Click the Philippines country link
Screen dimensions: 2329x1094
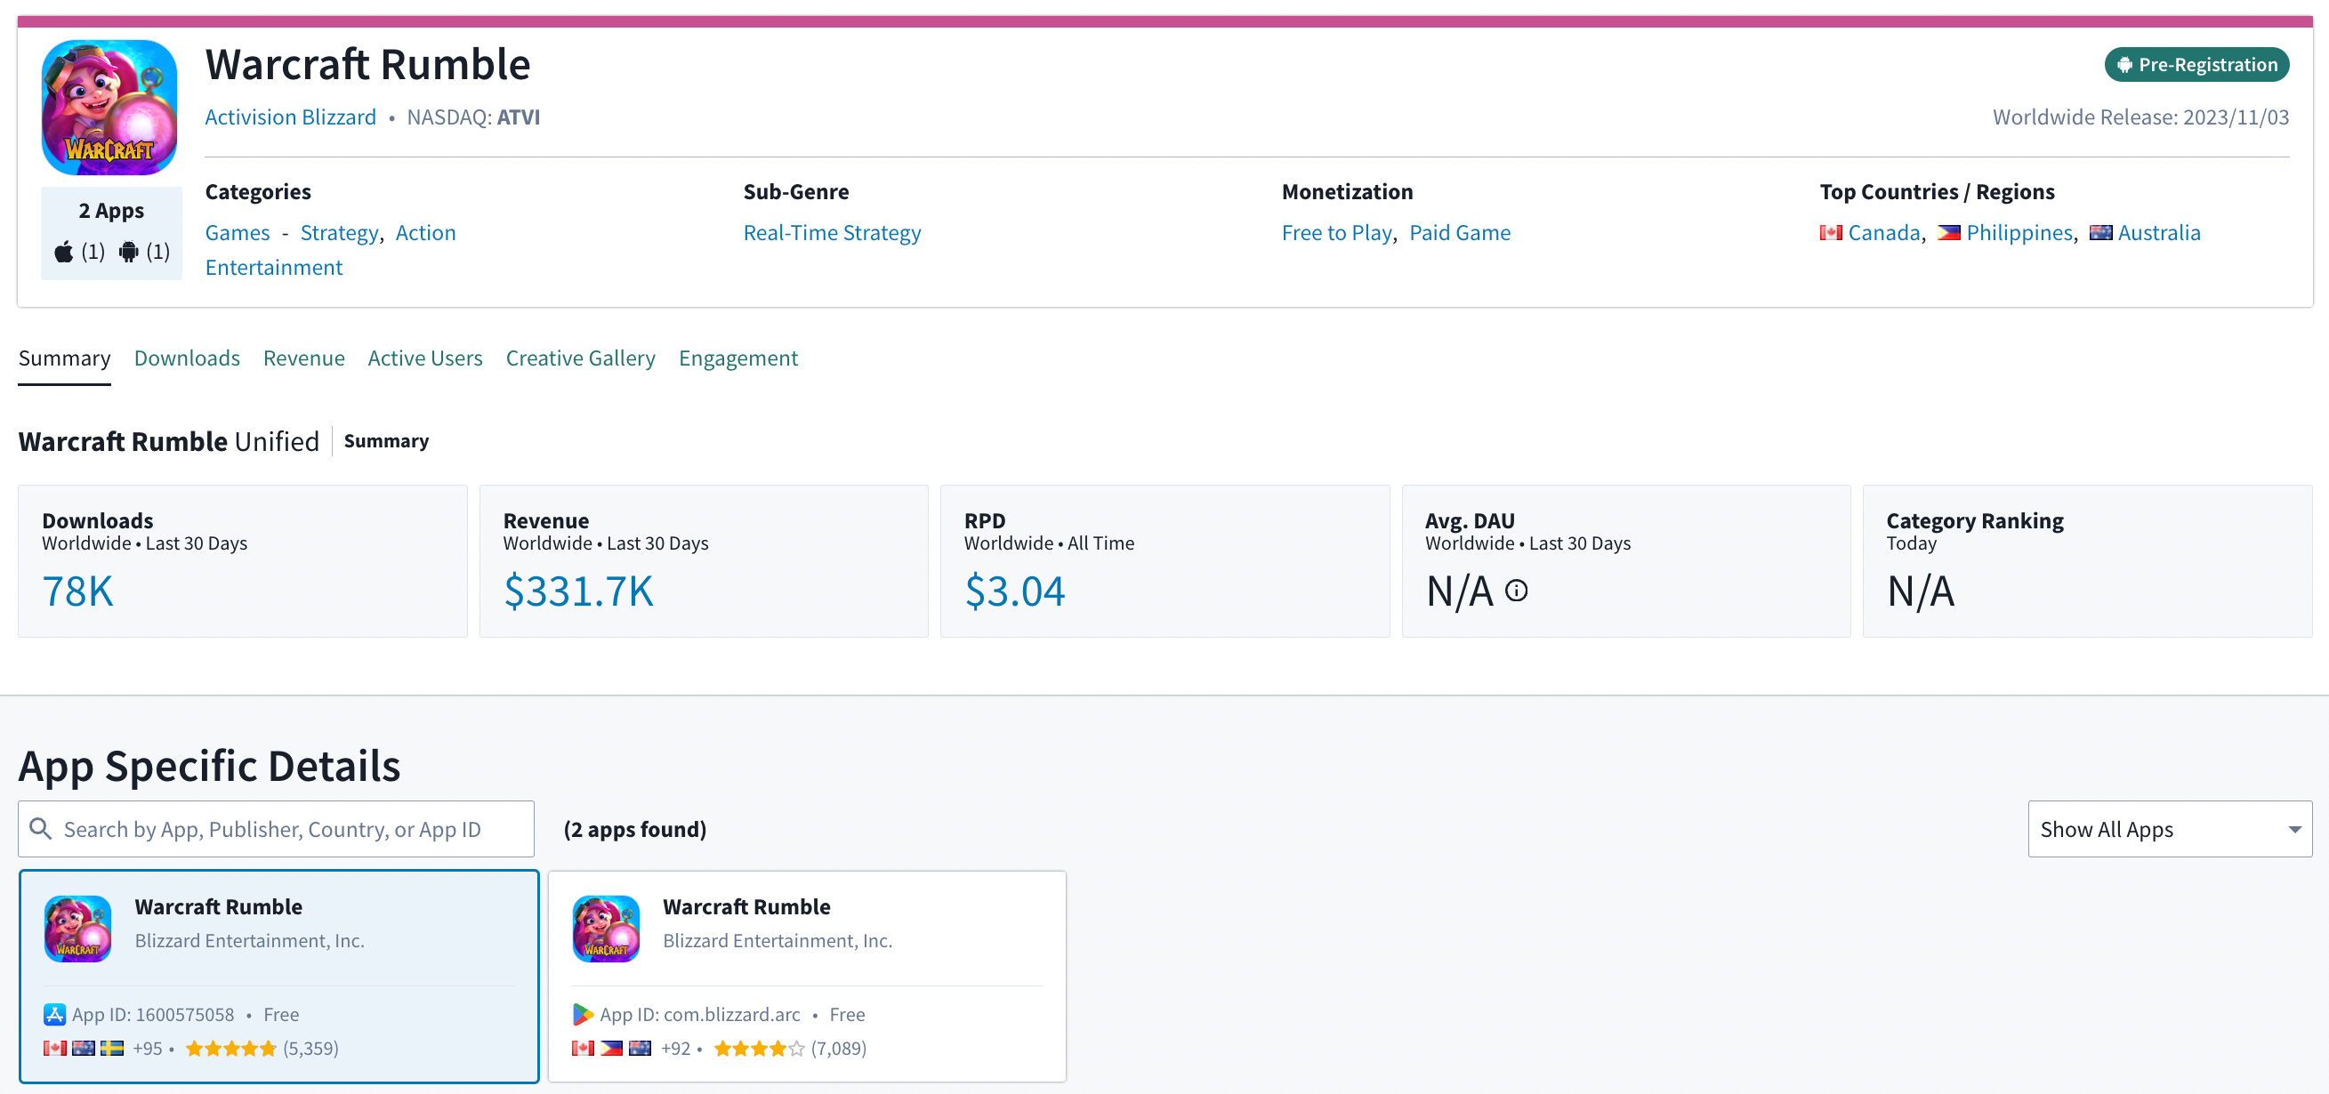[x=2019, y=232]
